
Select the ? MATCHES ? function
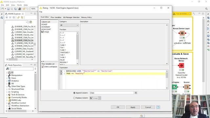65,52
